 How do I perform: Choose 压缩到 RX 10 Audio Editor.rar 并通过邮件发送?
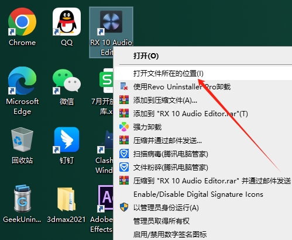click(202, 181)
